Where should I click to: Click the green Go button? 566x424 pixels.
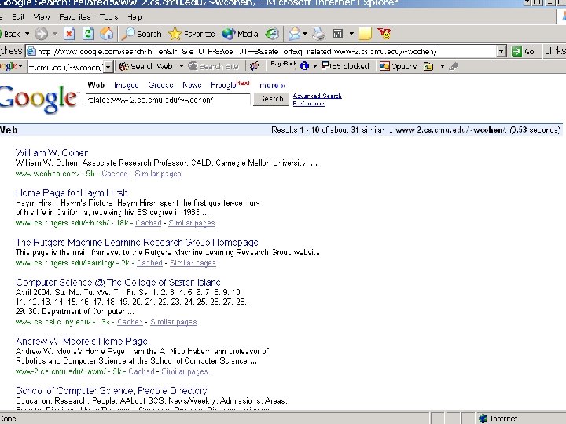point(523,52)
